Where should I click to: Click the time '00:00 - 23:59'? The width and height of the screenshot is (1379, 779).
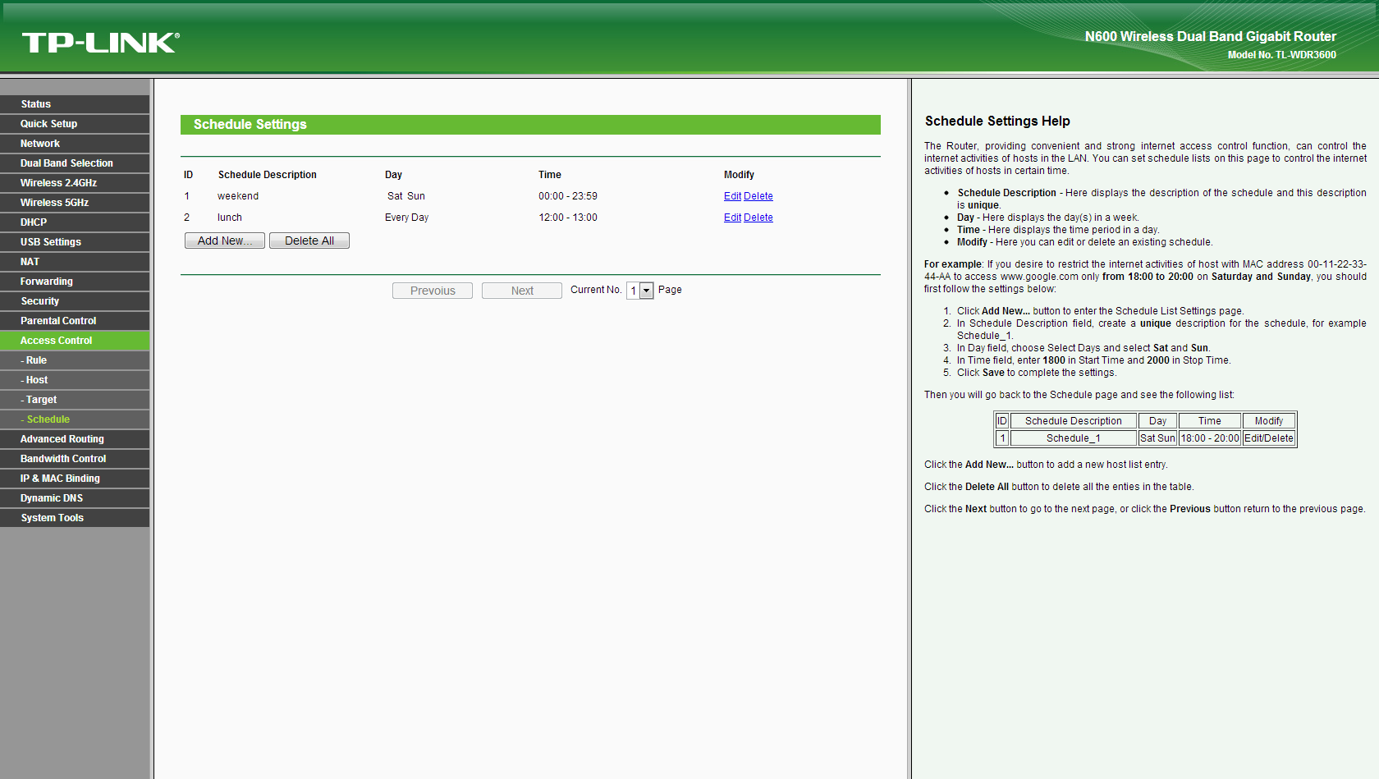(x=568, y=196)
